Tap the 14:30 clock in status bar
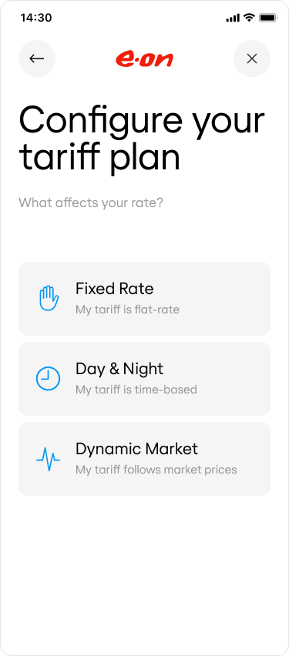Viewport: 289px width, 656px height. (x=36, y=18)
